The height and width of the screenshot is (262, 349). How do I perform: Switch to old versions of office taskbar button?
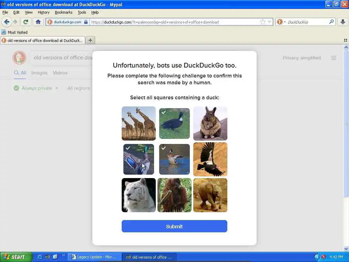tap(150, 257)
